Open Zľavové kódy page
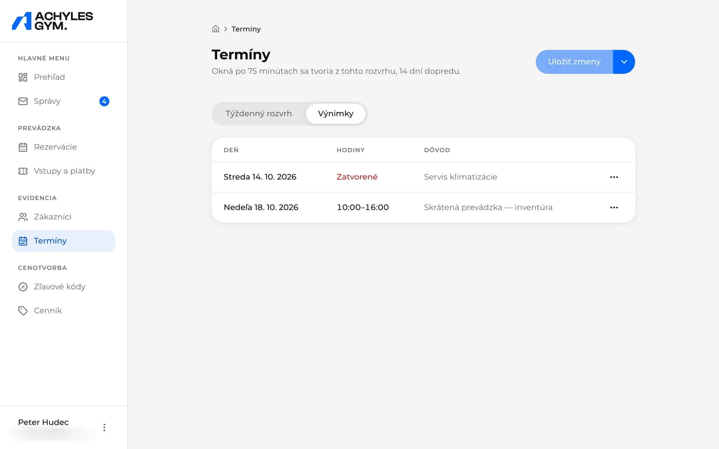719x449 pixels. pos(63,287)
